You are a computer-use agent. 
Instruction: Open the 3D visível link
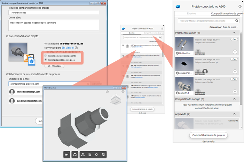(x=68, y=48)
